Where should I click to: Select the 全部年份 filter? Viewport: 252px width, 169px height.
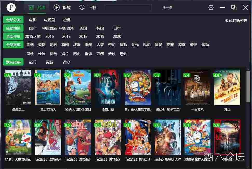[13, 36]
